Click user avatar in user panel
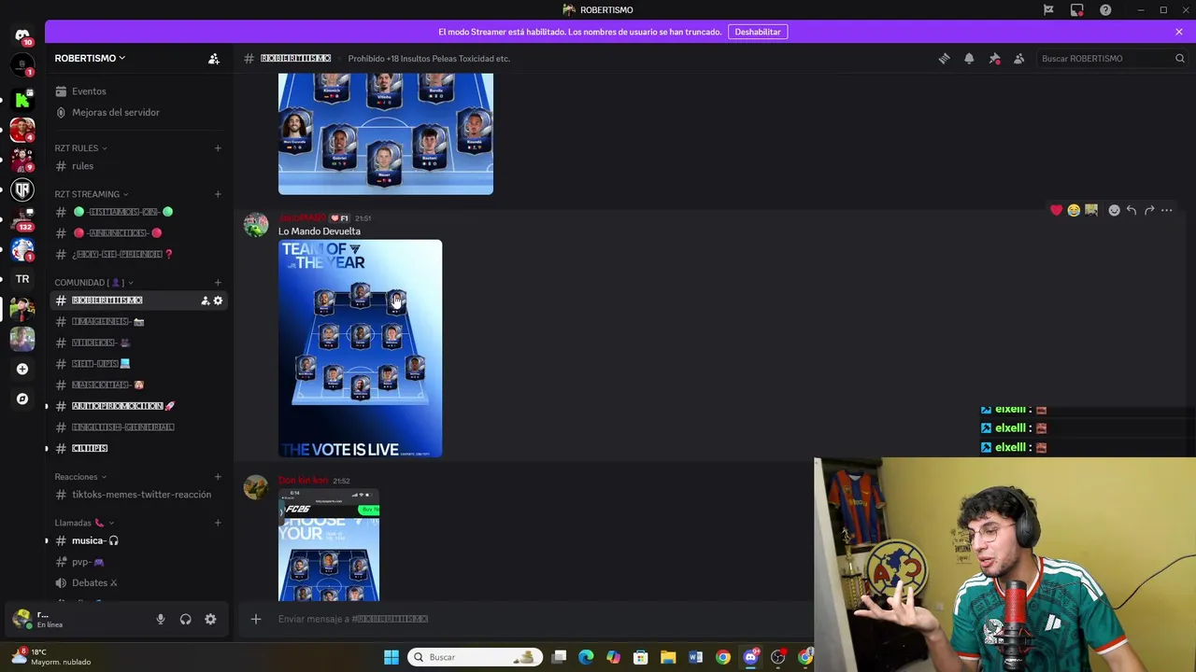The image size is (1196, 672). pos(21,619)
